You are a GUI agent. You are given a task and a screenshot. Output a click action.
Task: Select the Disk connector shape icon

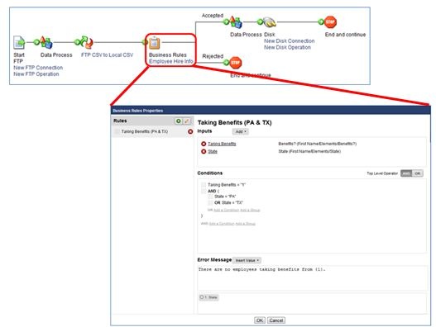[x=270, y=22]
